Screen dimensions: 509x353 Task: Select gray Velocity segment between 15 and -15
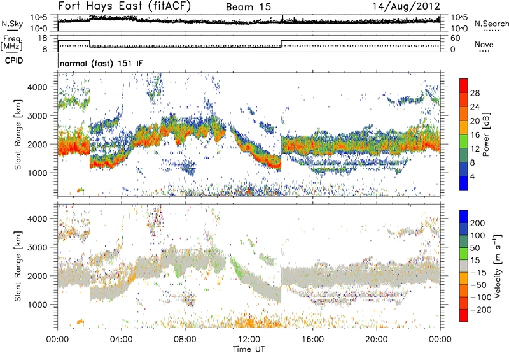click(x=464, y=266)
